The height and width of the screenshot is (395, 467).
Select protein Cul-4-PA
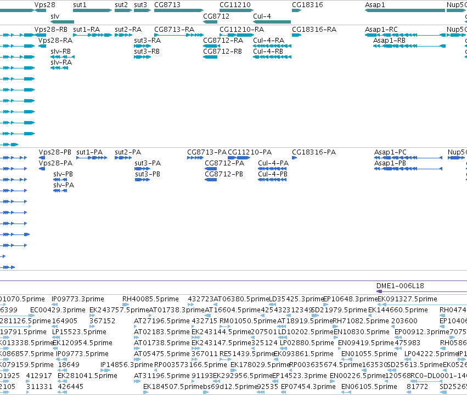point(273,163)
